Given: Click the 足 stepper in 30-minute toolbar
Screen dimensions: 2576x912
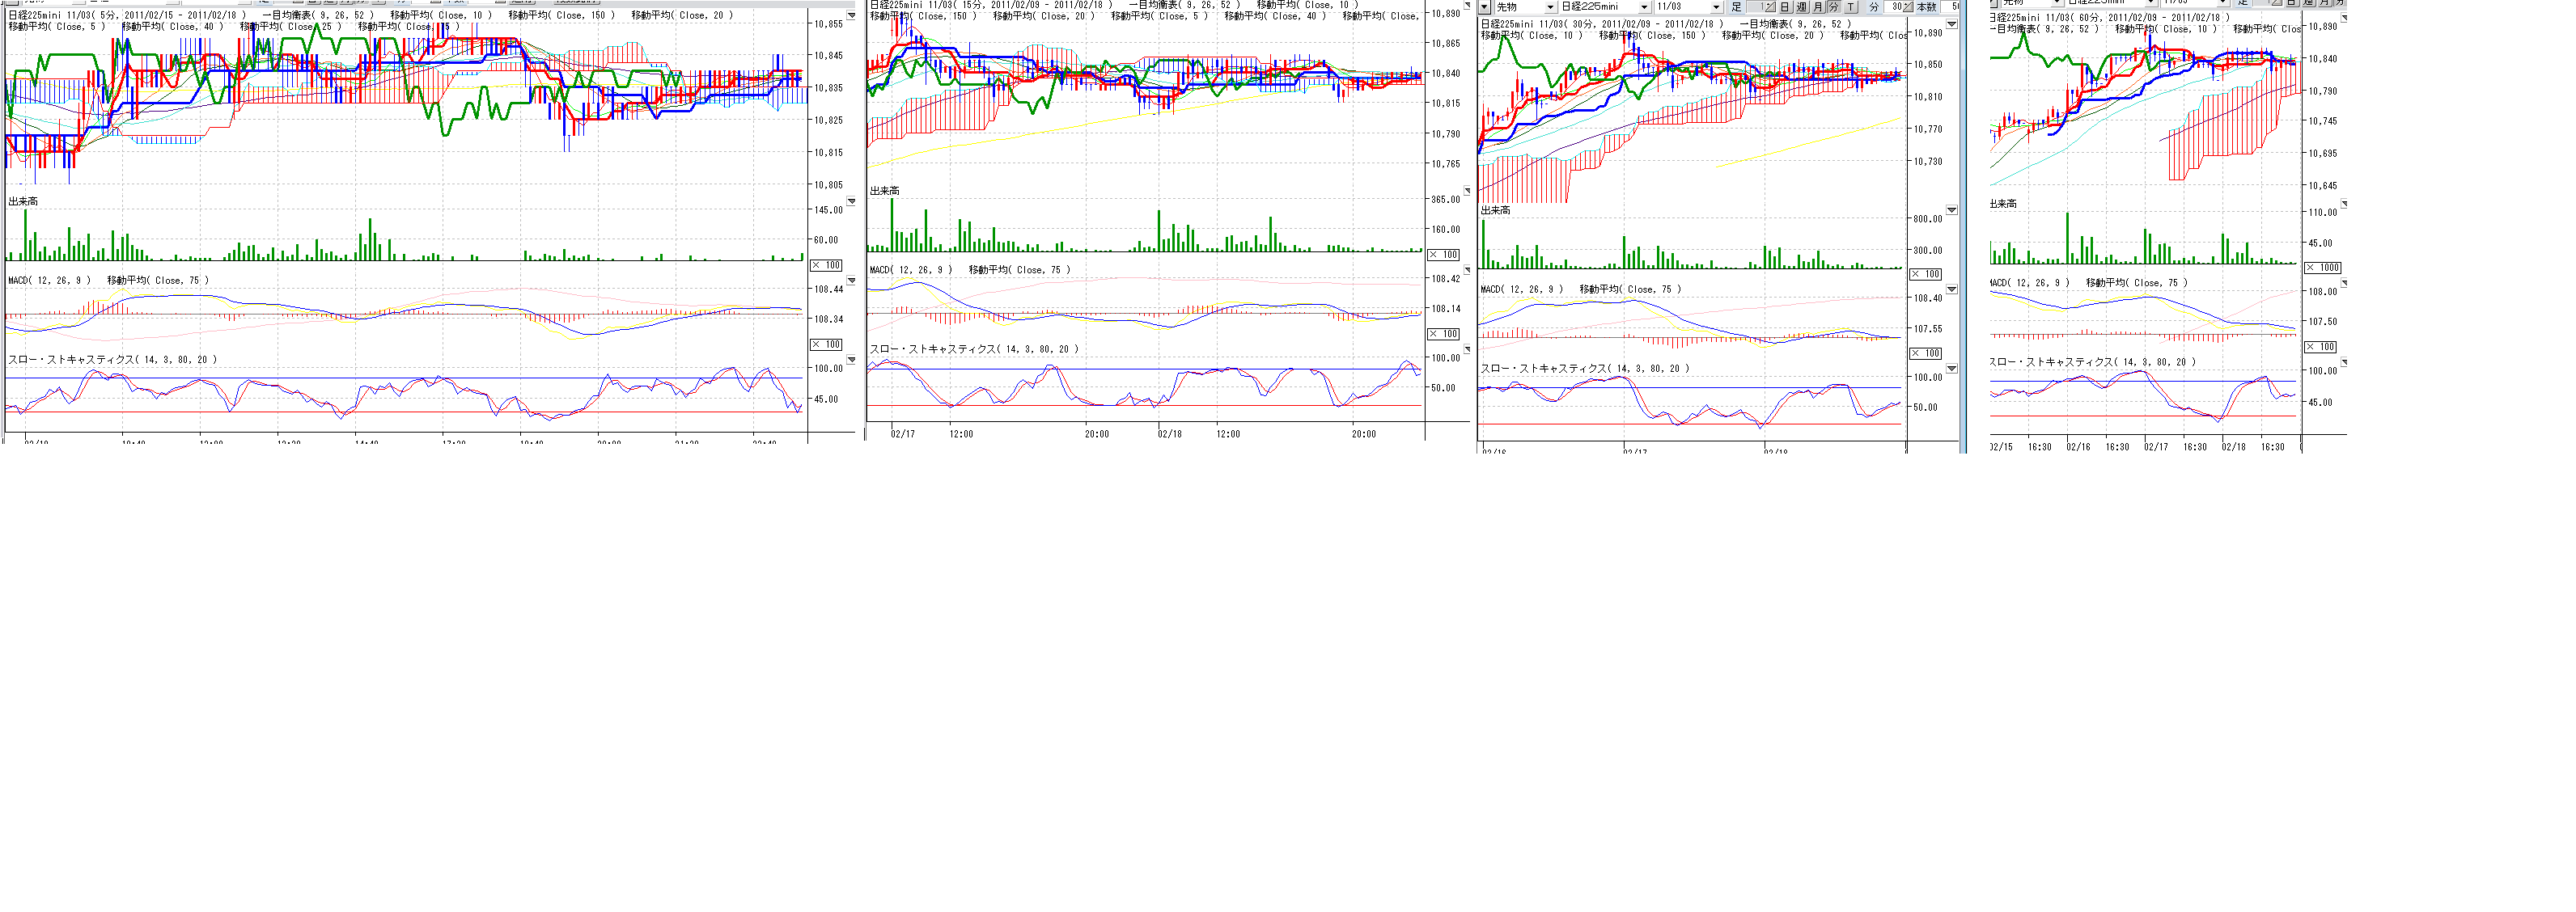Looking at the screenshot, I should coord(1766,7).
